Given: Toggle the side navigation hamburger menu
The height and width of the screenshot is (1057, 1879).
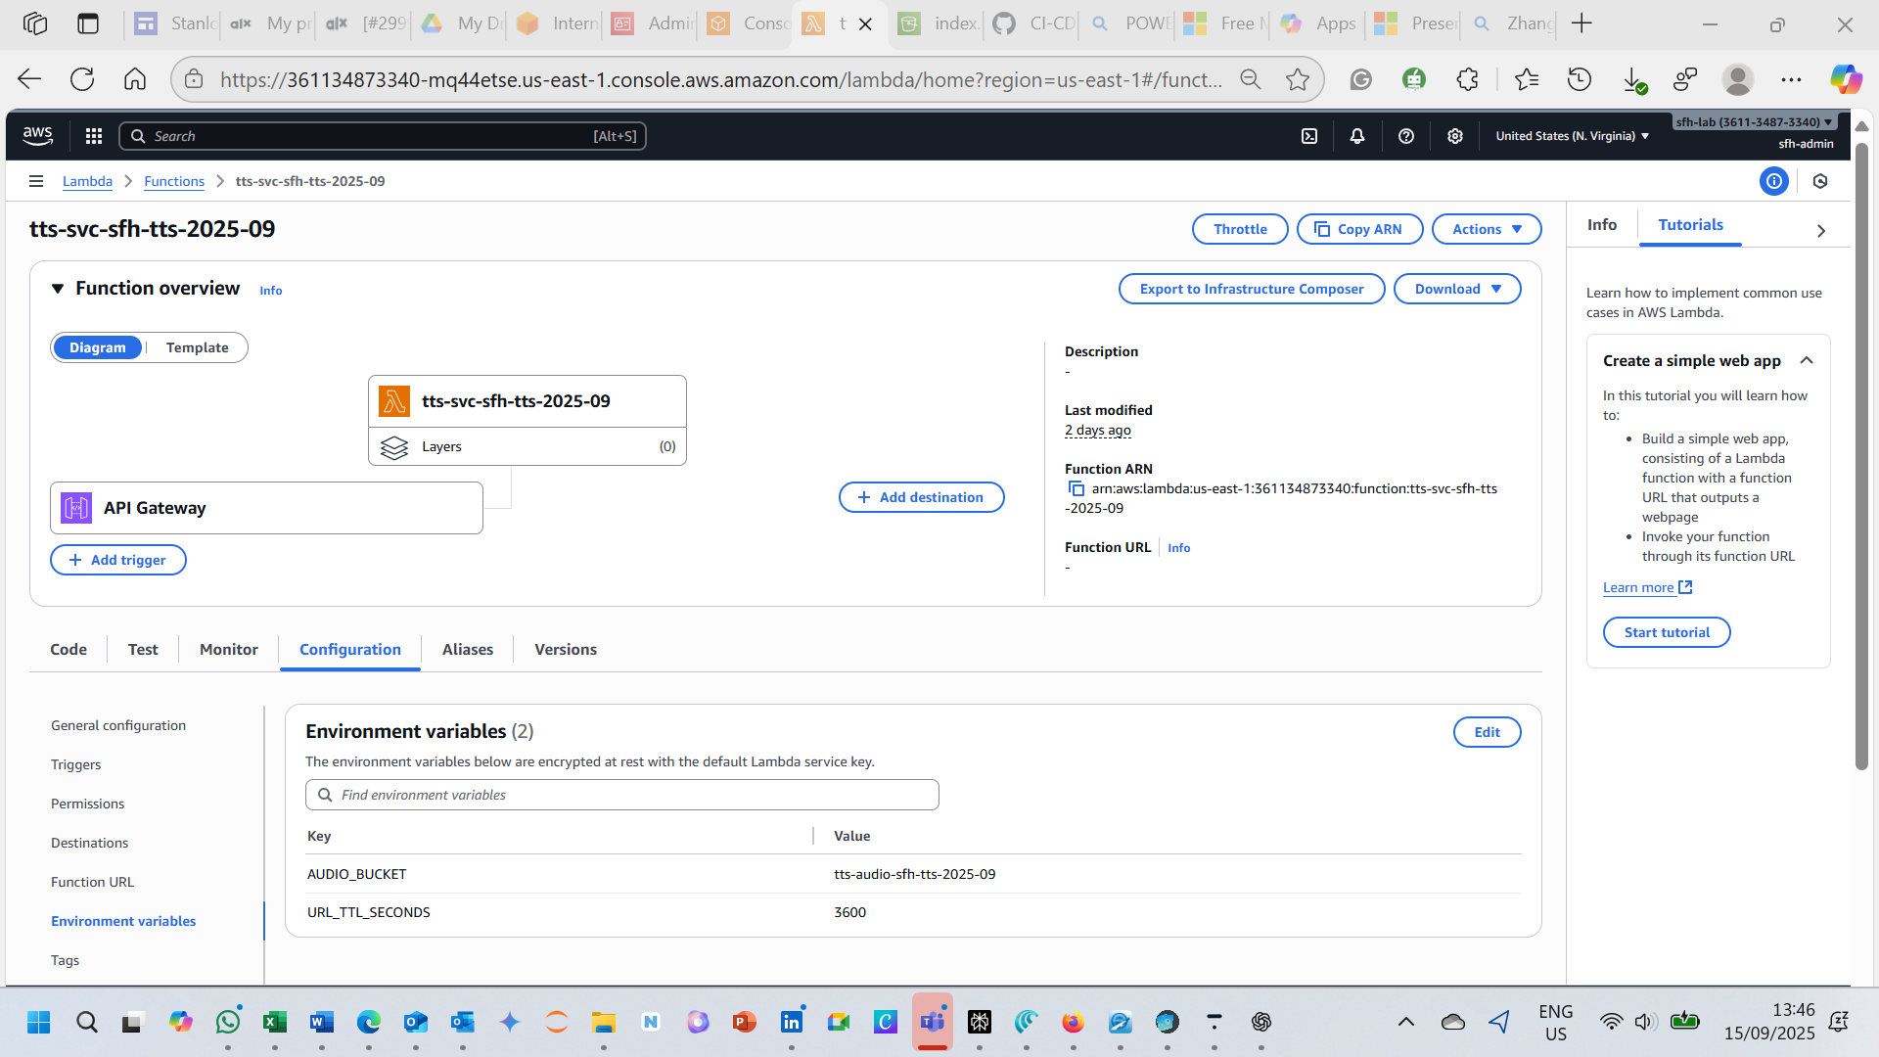Looking at the screenshot, I should coord(36,181).
